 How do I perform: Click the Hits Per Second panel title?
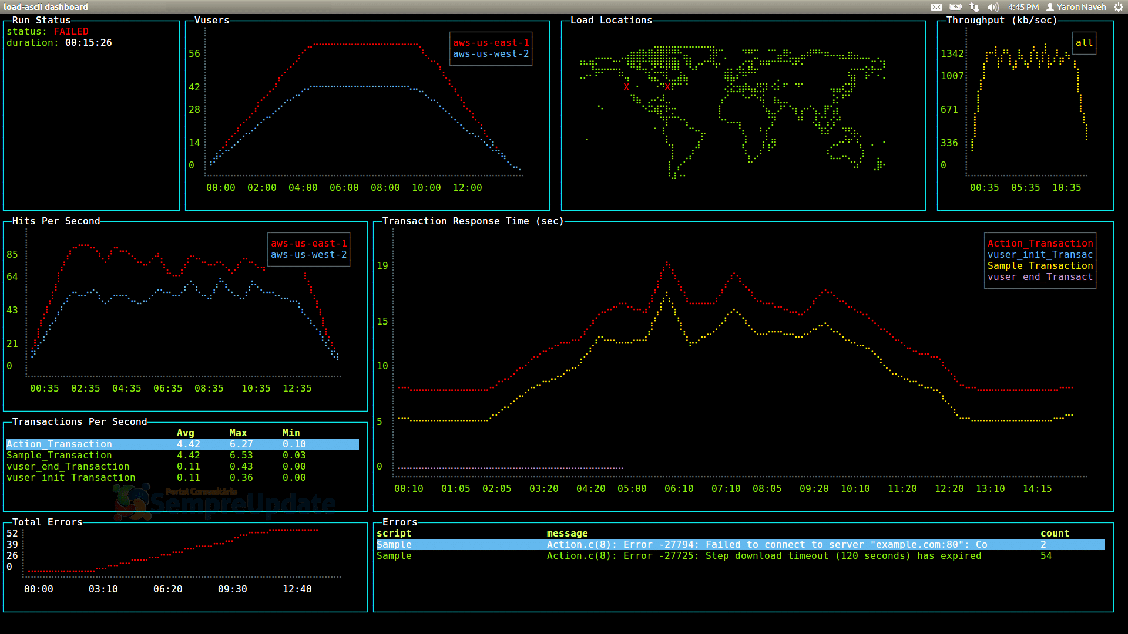coord(56,221)
